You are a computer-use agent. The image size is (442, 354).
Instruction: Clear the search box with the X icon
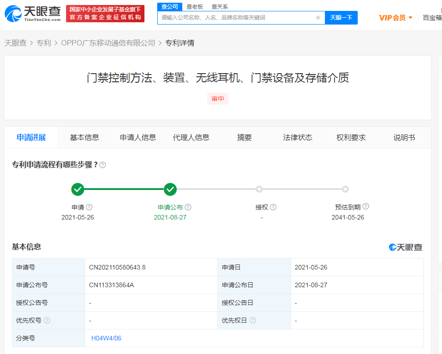tap(318, 18)
